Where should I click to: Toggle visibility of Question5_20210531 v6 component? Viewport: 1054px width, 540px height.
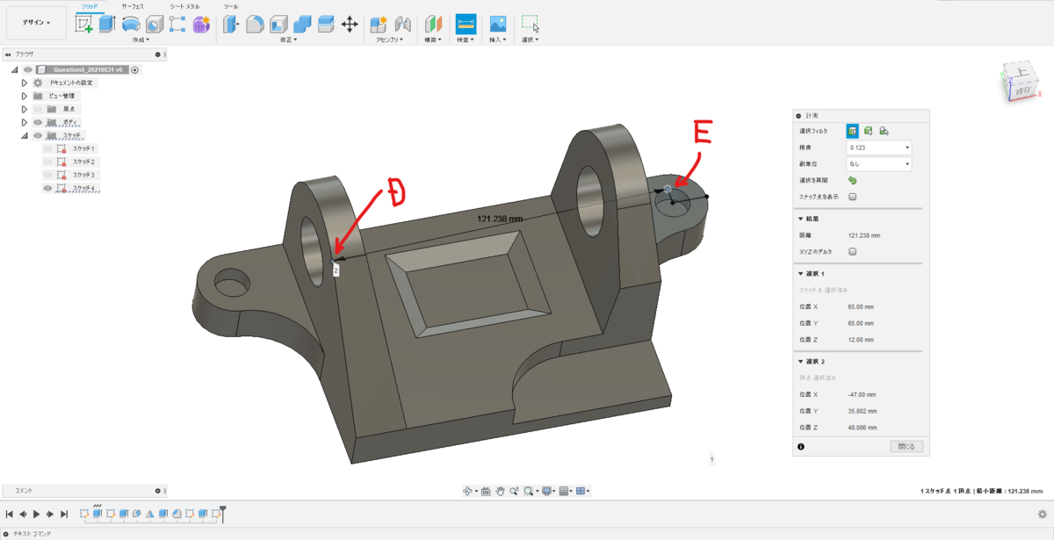point(28,69)
